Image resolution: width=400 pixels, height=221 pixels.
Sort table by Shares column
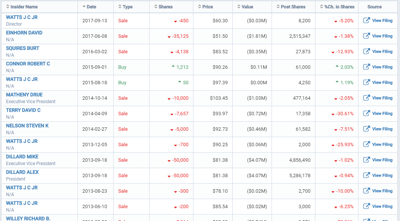pyautogui.click(x=165, y=7)
